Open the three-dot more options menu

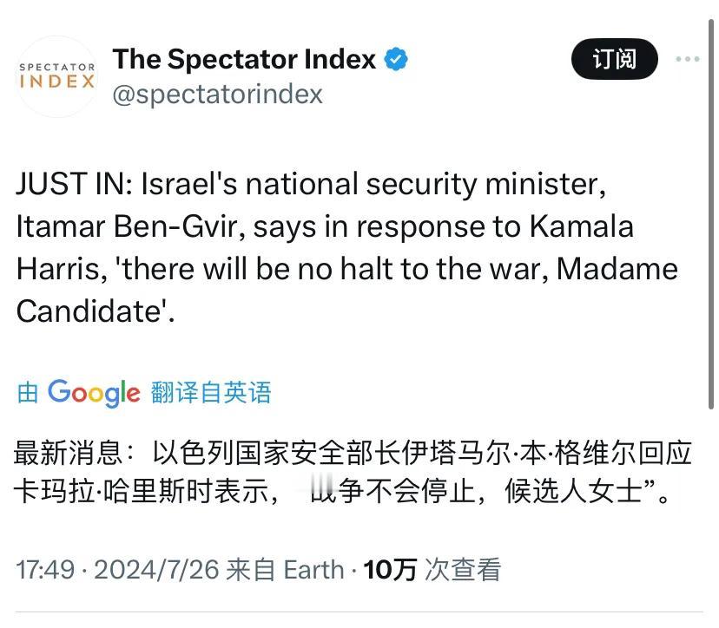pos(687,60)
